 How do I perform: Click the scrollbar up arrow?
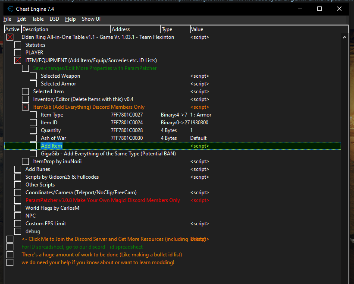pos(345,37)
